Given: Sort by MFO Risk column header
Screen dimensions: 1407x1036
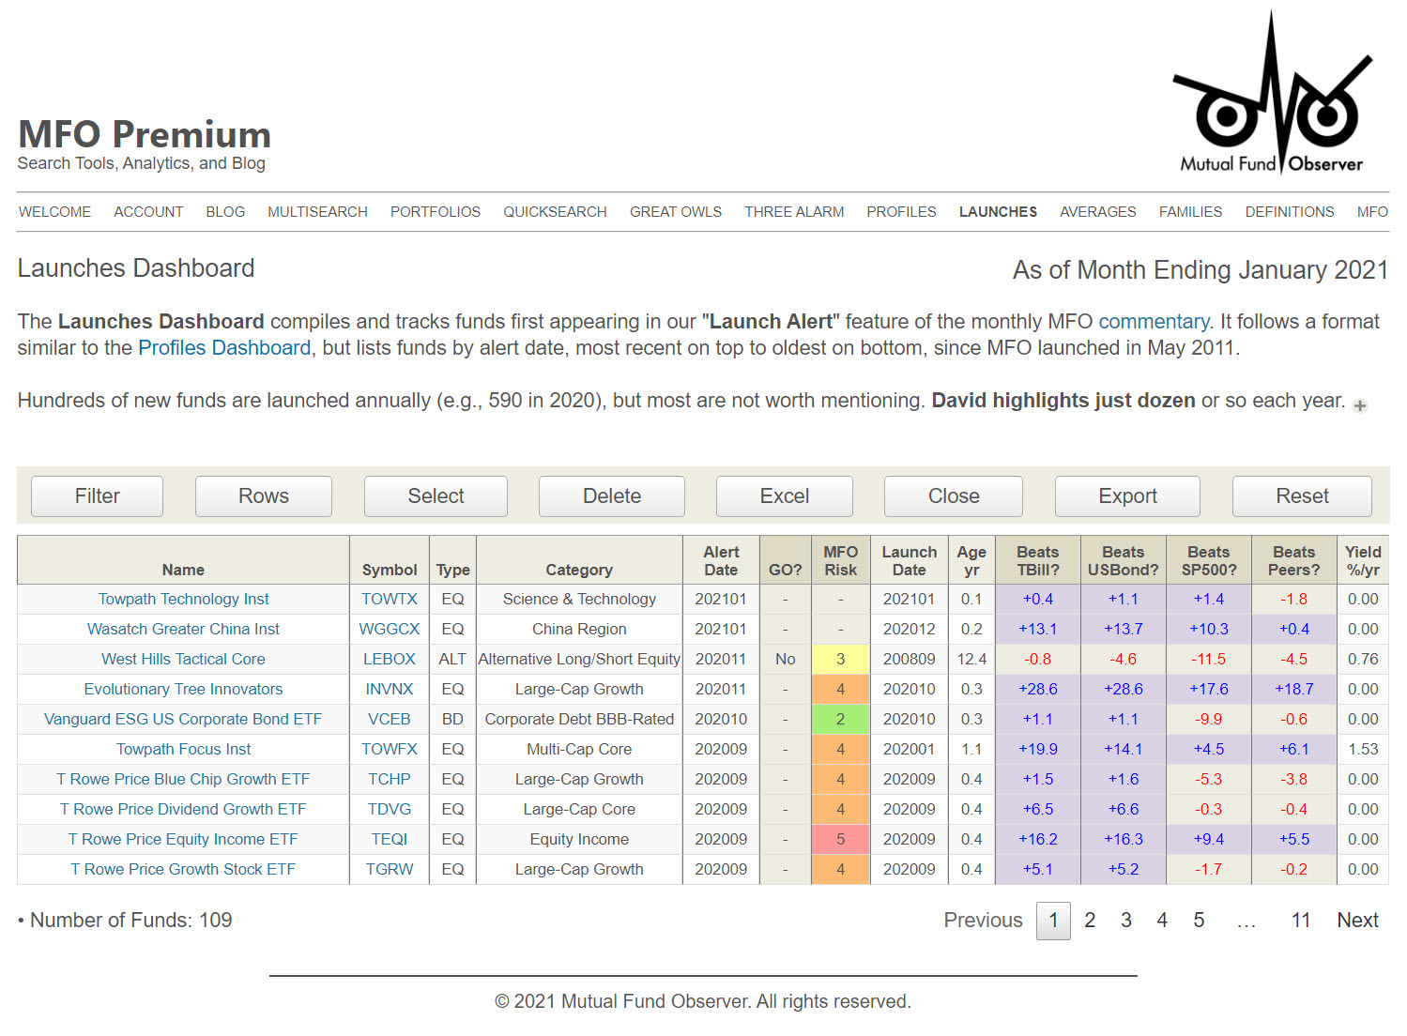Looking at the screenshot, I should tap(841, 560).
